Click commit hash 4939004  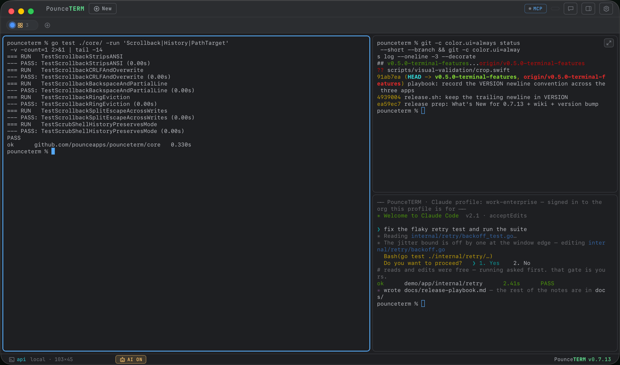point(389,97)
